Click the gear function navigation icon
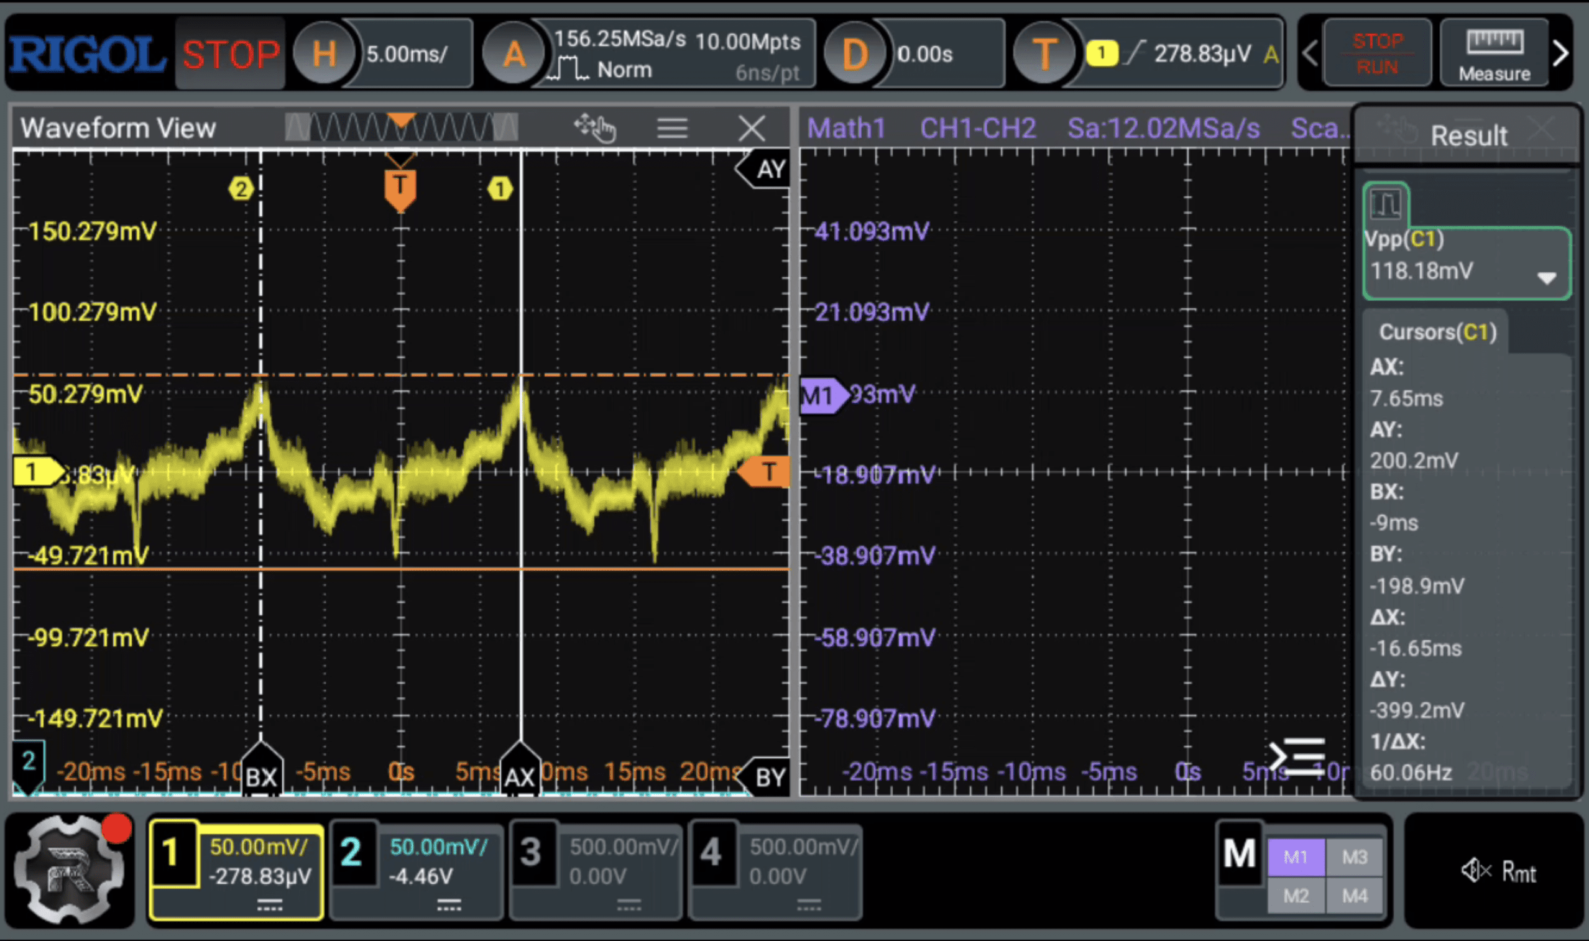 click(70, 869)
